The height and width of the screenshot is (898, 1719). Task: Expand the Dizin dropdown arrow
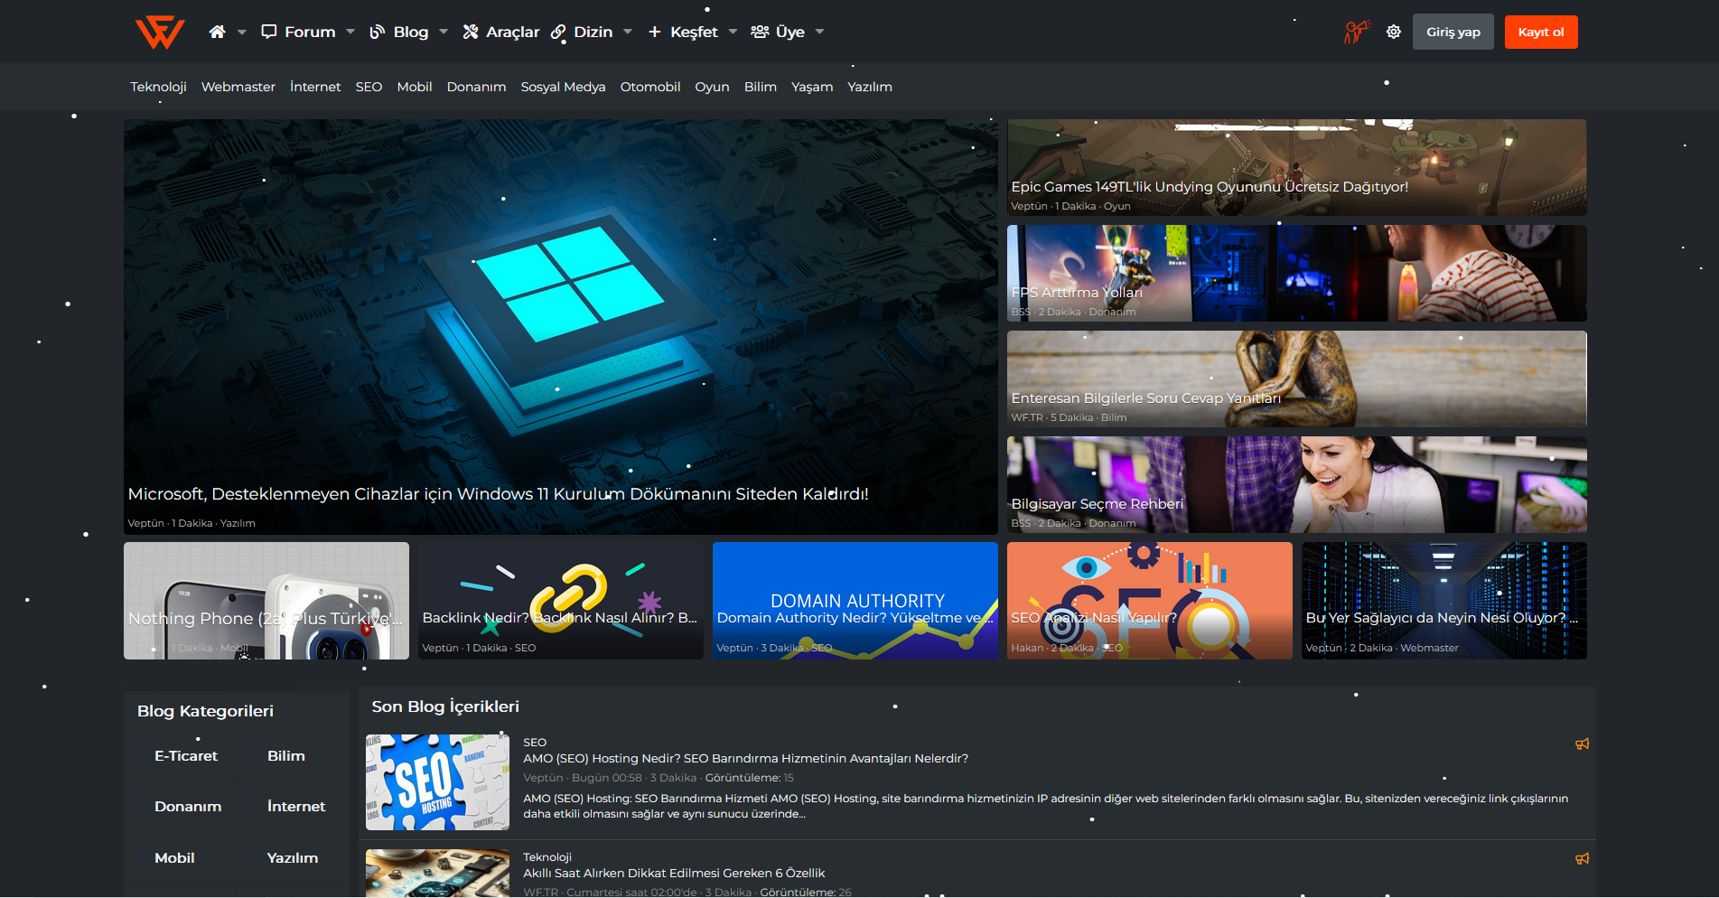628,32
